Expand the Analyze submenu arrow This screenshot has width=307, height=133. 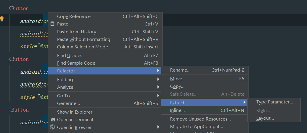pos(158,87)
